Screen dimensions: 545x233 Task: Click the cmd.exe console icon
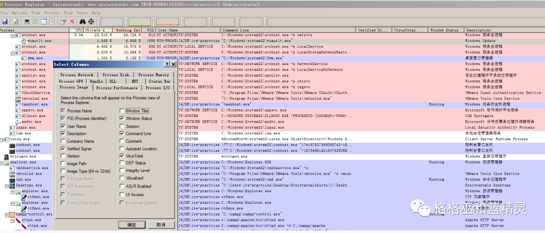coord(13,180)
